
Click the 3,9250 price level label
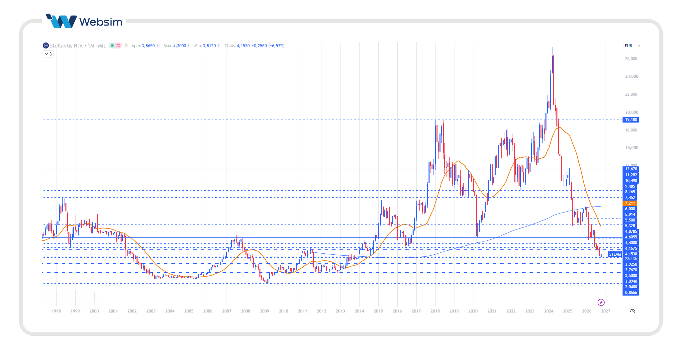(x=631, y=264)
